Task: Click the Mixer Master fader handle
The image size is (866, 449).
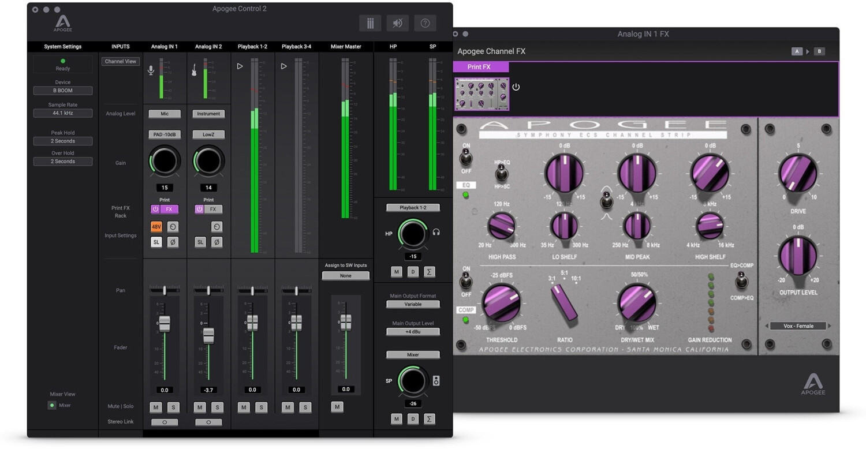Action: (346, 321)
